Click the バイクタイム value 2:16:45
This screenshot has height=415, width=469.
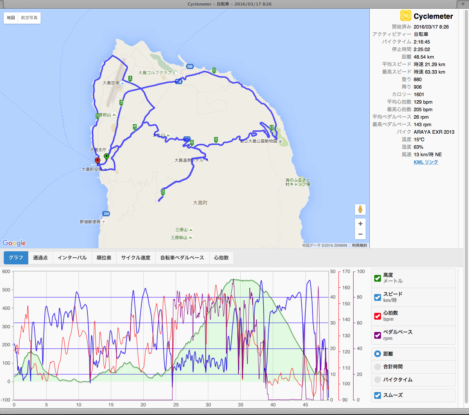coord(422,42)
